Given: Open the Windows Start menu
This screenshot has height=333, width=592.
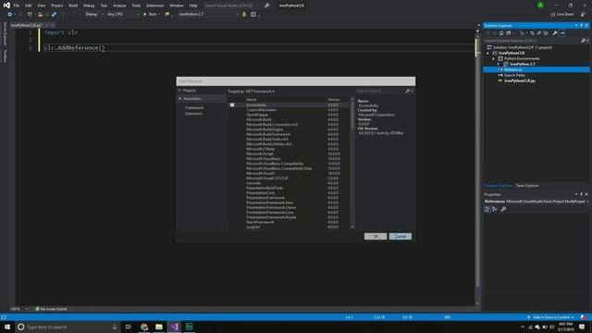Looking at the screenshot, I should (x=7, y=327).
